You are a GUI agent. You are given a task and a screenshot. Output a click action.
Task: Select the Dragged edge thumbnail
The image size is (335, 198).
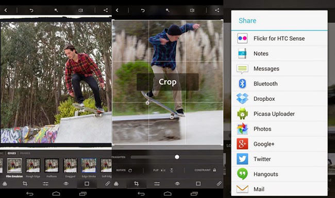click(x=70, y=165)
